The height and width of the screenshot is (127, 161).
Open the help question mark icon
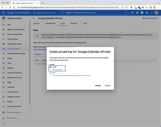click(x=147, y=13)
